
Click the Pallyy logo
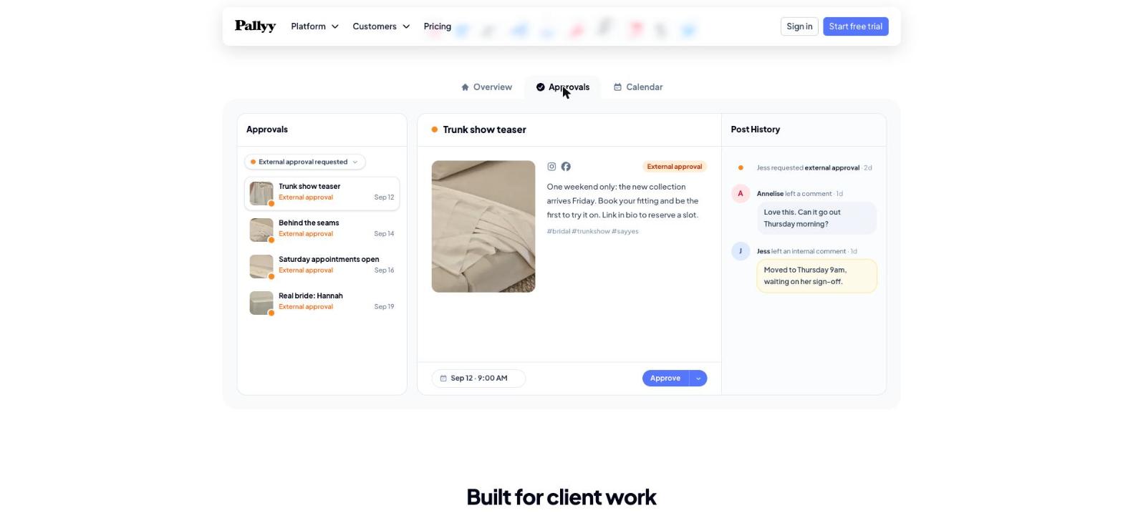click(x=255, y=26)
